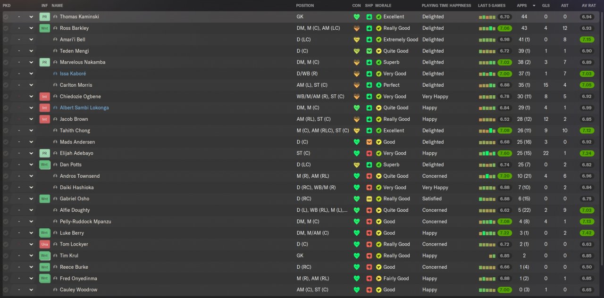Click Elijah Adebayo's last 5 games form bars
The image size is (604, 298).
tap(487, 153)
